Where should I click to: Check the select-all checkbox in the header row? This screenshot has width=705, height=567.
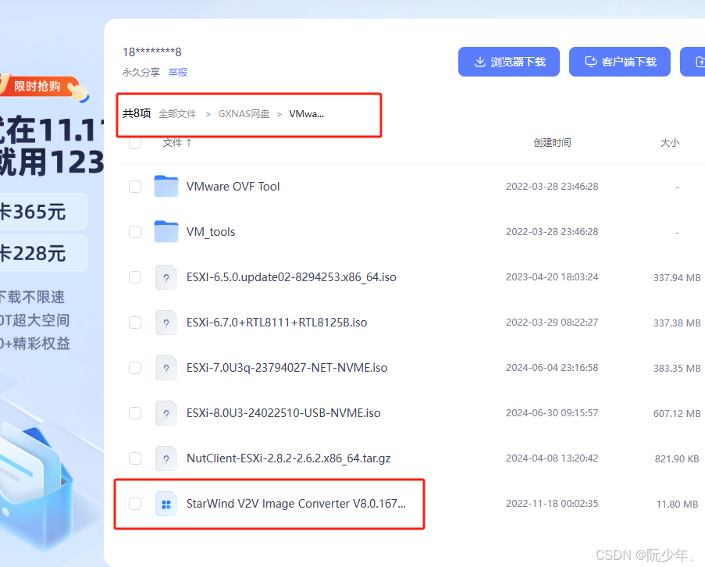[x=134, y=143]
